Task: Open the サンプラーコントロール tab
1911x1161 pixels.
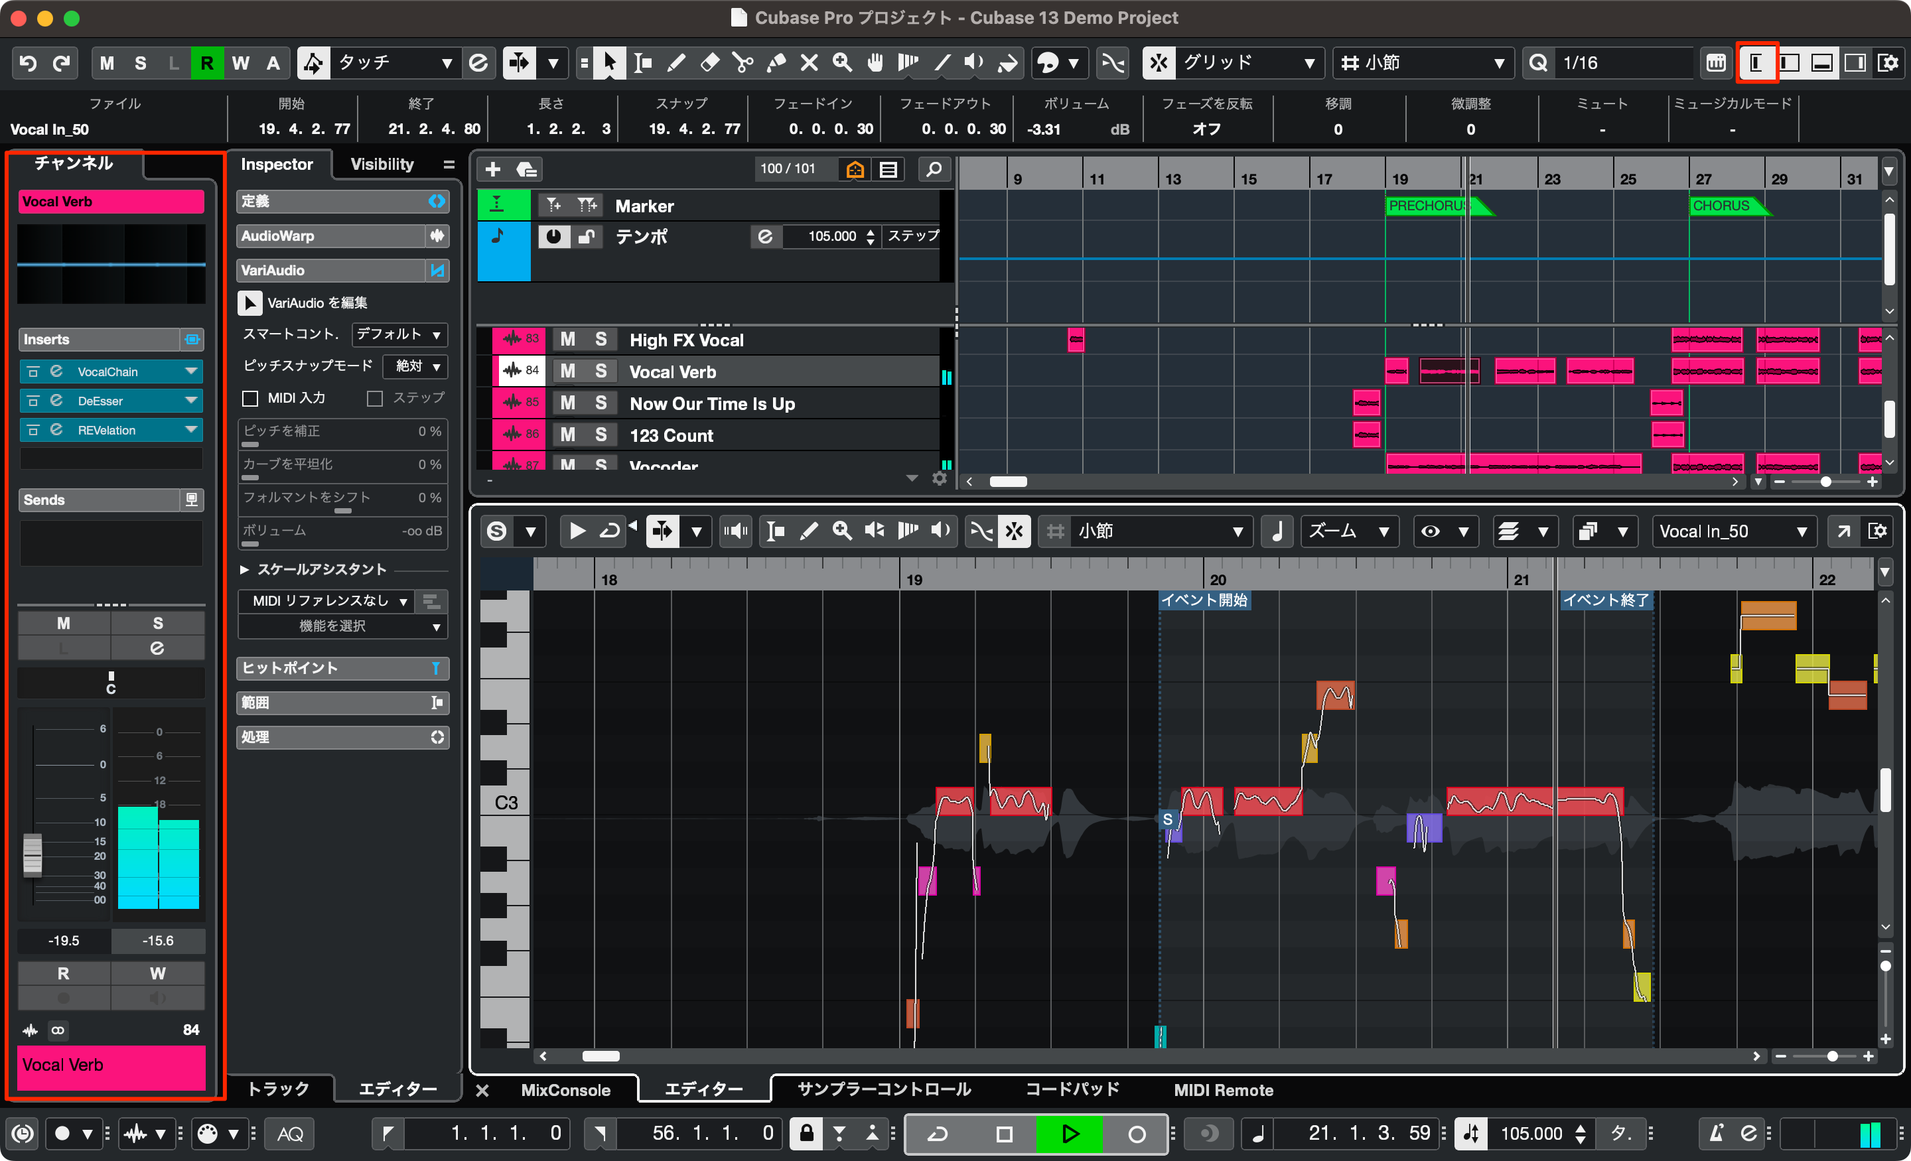Action: click(884, 1089)
